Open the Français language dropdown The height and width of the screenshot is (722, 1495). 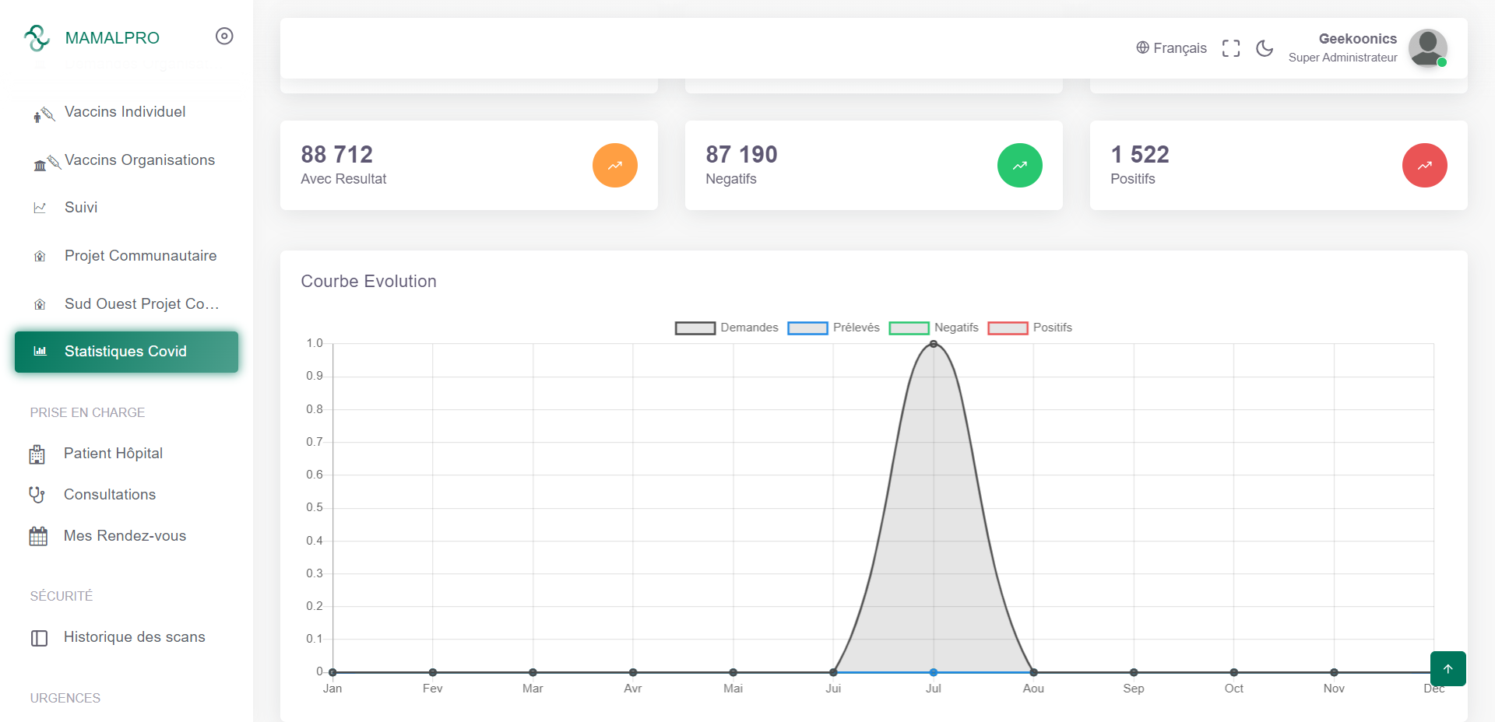click(x=1171, y=48)
